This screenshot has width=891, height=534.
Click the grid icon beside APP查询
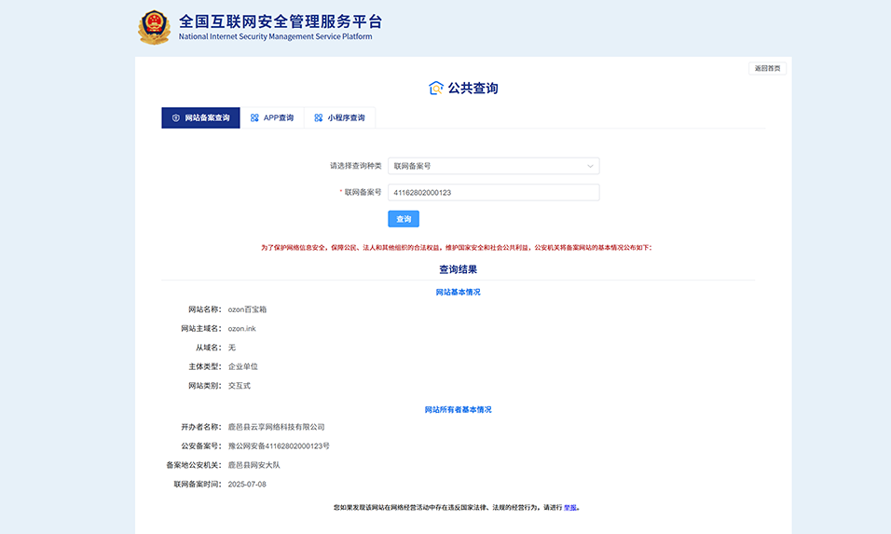(254, 118)
